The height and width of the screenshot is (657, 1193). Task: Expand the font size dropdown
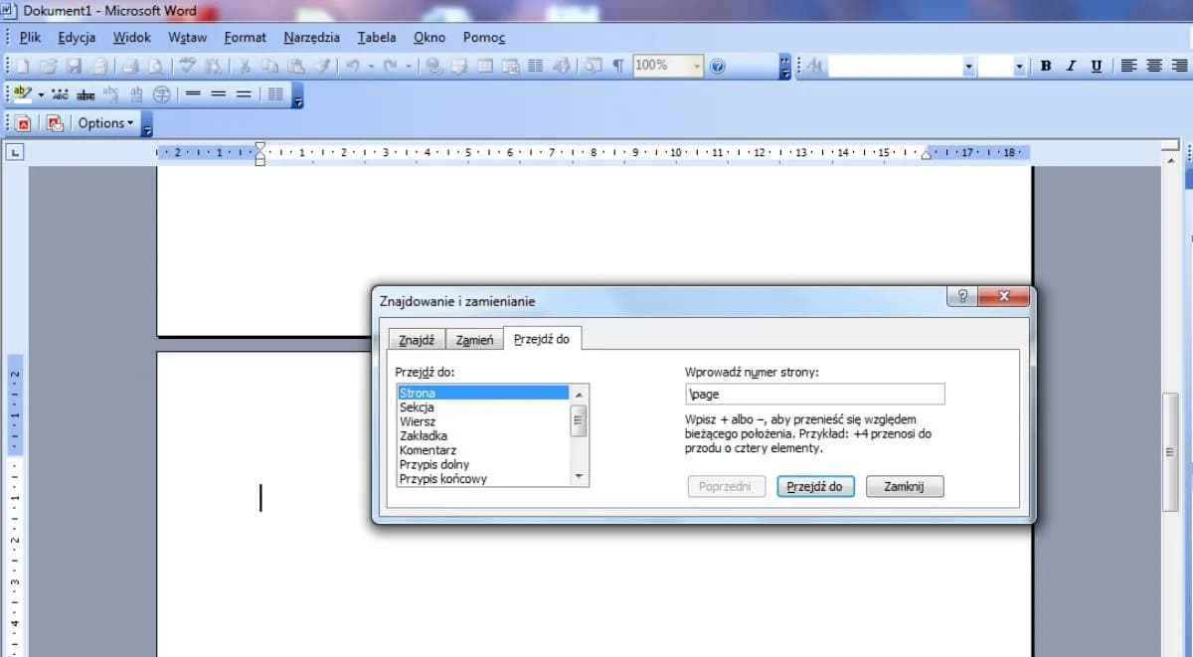point(1019,66)
